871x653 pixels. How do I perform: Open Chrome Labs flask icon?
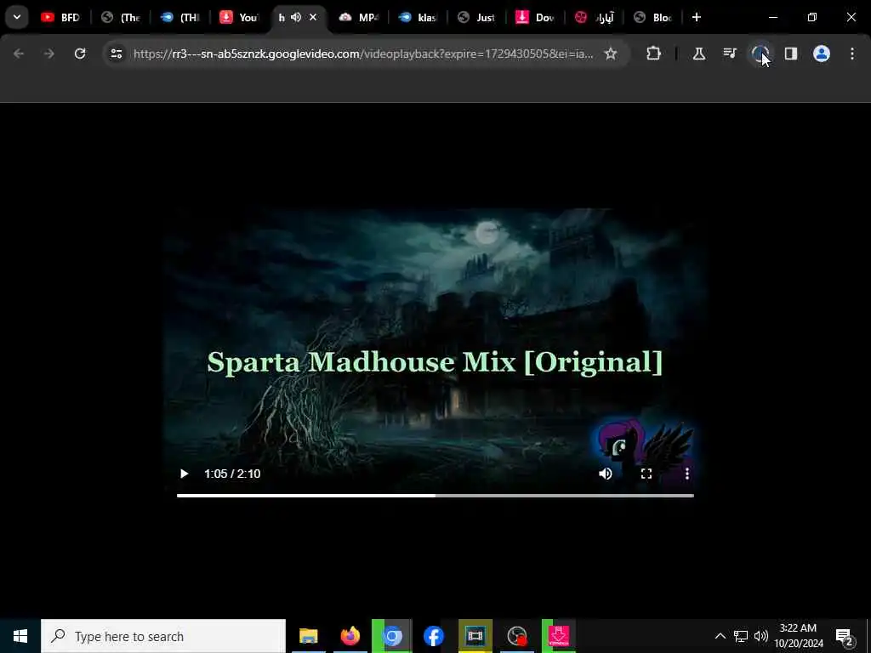(699, 54)
